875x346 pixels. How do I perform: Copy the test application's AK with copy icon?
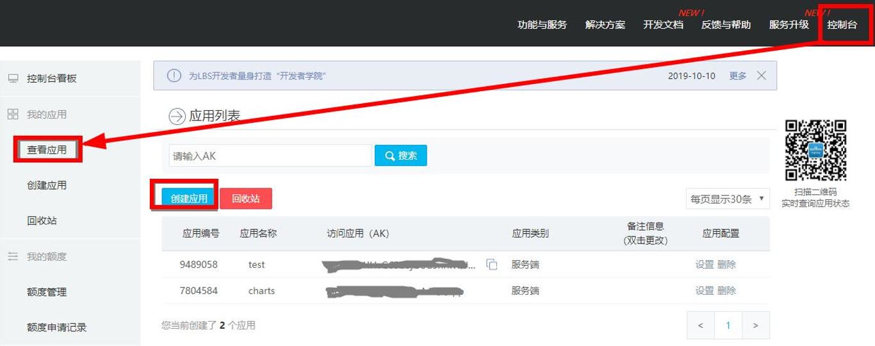492,264
